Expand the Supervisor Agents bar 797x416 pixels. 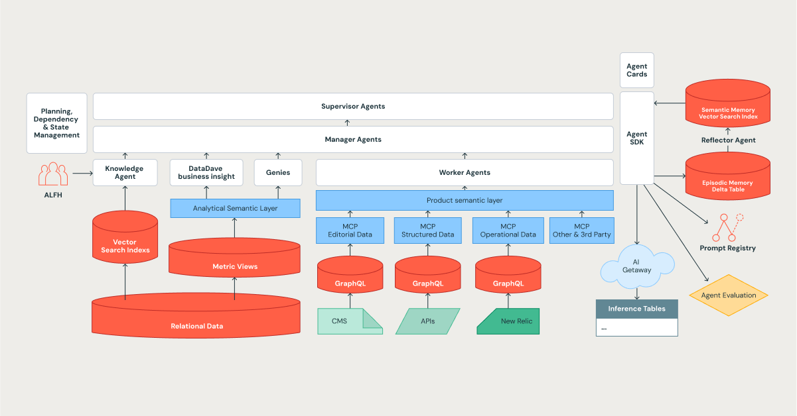353,106
